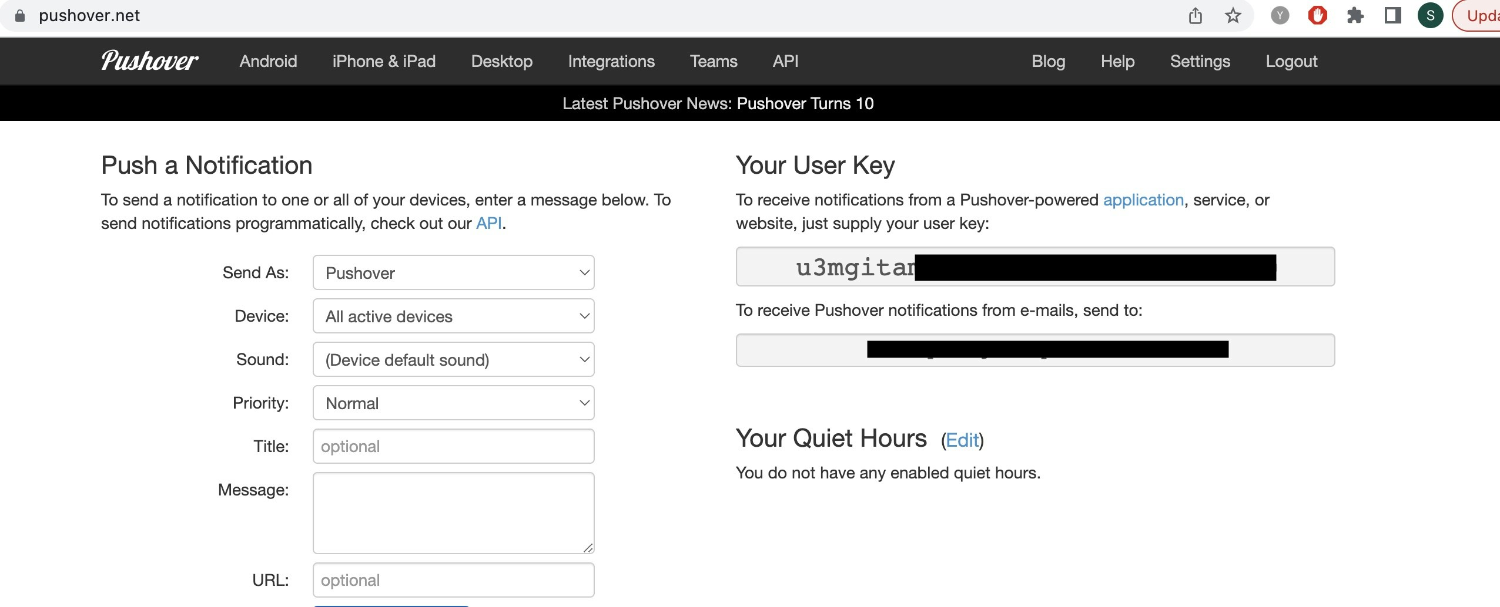Follow the application link under Your User Key
This screenshot has width=1500, height=607.
click(1143, 200)
